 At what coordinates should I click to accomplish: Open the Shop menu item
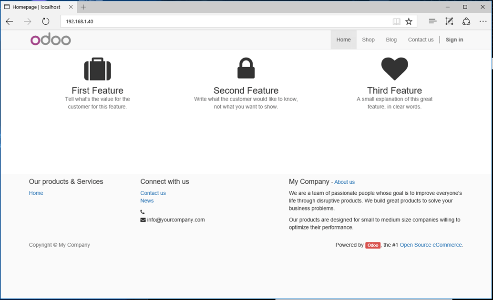(x=368, y=40)
